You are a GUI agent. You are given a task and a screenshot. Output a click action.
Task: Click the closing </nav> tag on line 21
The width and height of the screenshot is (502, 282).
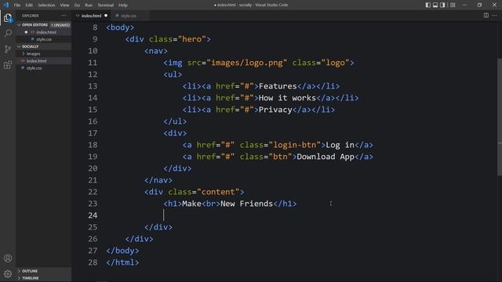coord(158,180)
